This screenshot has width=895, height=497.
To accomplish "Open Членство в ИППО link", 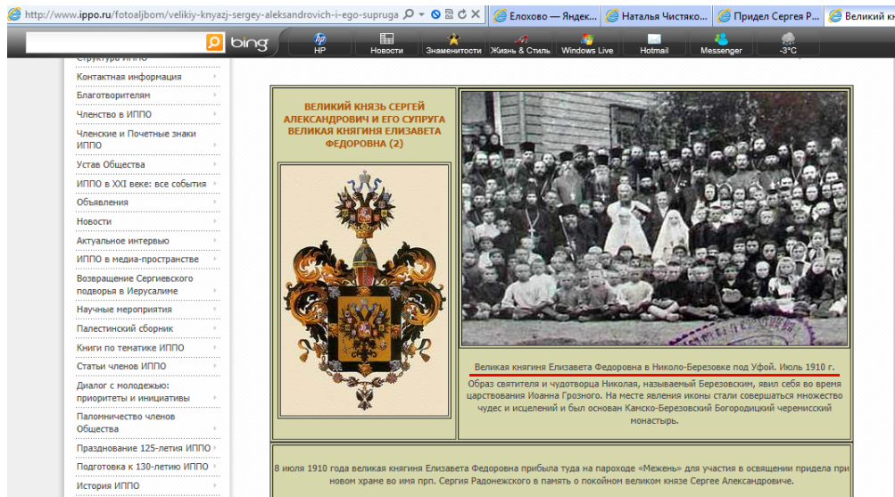I will click(113, 114).
